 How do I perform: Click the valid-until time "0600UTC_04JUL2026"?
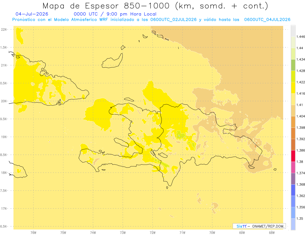point(267,20)
